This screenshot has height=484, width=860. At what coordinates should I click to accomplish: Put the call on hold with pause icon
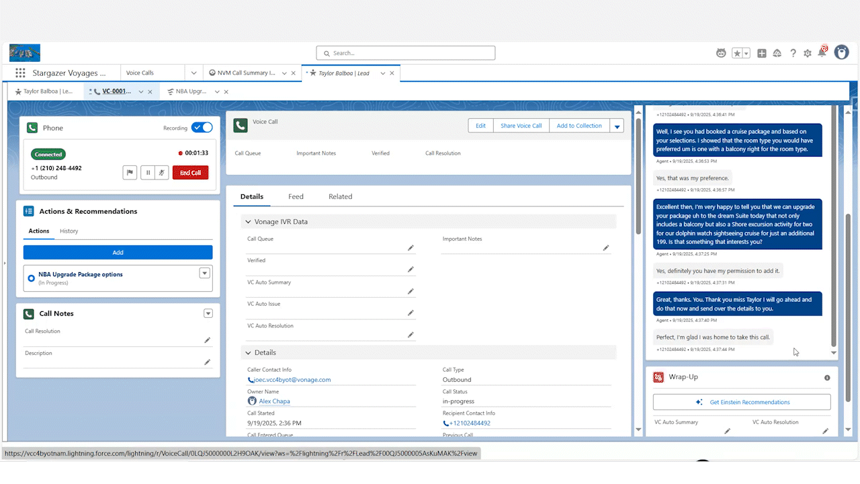pyautogui.click(x=147, y=172)
